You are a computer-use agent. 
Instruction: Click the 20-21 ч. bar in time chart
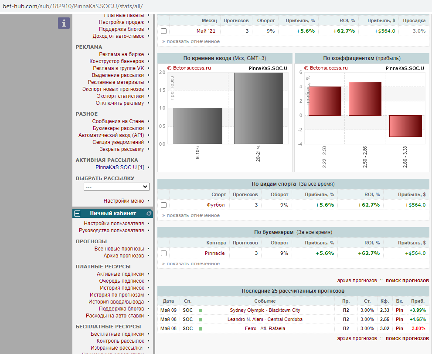point(259,108)
